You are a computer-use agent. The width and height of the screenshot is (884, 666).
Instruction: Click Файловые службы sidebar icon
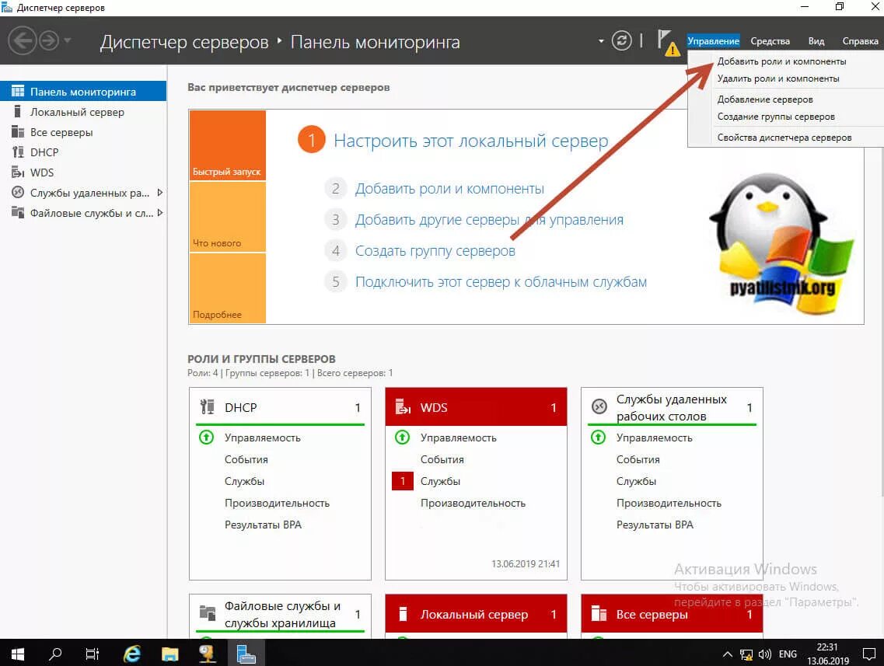(x=18, y=212)
